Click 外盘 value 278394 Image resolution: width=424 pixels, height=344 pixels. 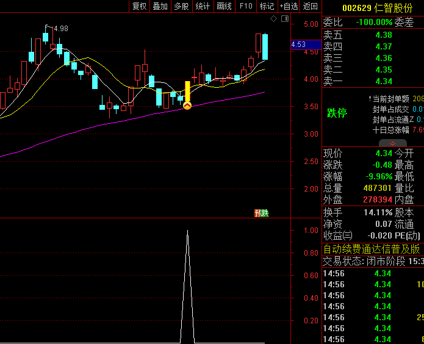[378, 199]
